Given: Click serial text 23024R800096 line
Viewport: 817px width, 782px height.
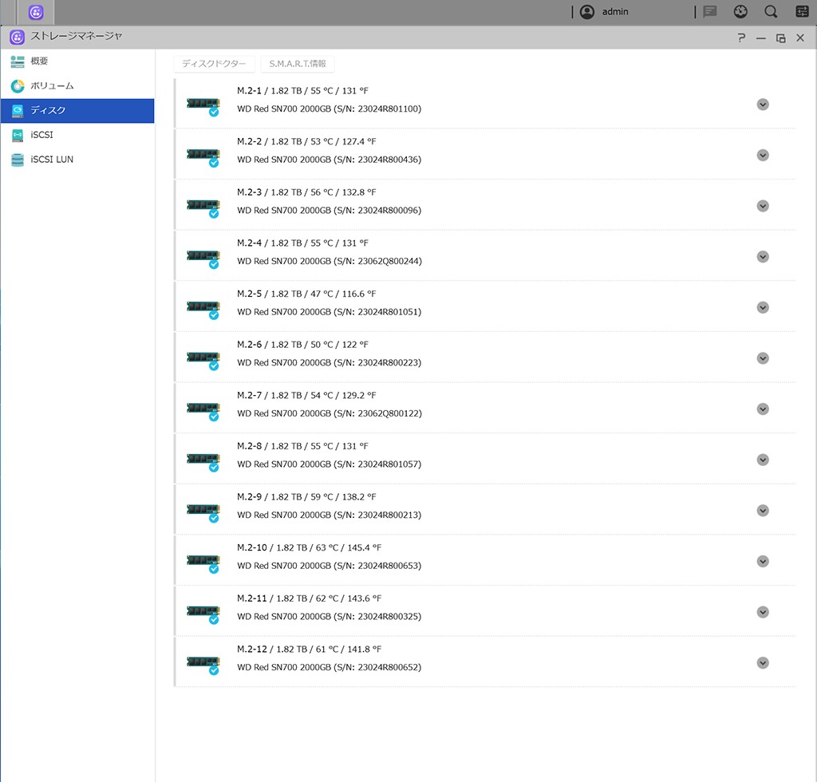Looking at the screenshot, I should click(330, 211).
